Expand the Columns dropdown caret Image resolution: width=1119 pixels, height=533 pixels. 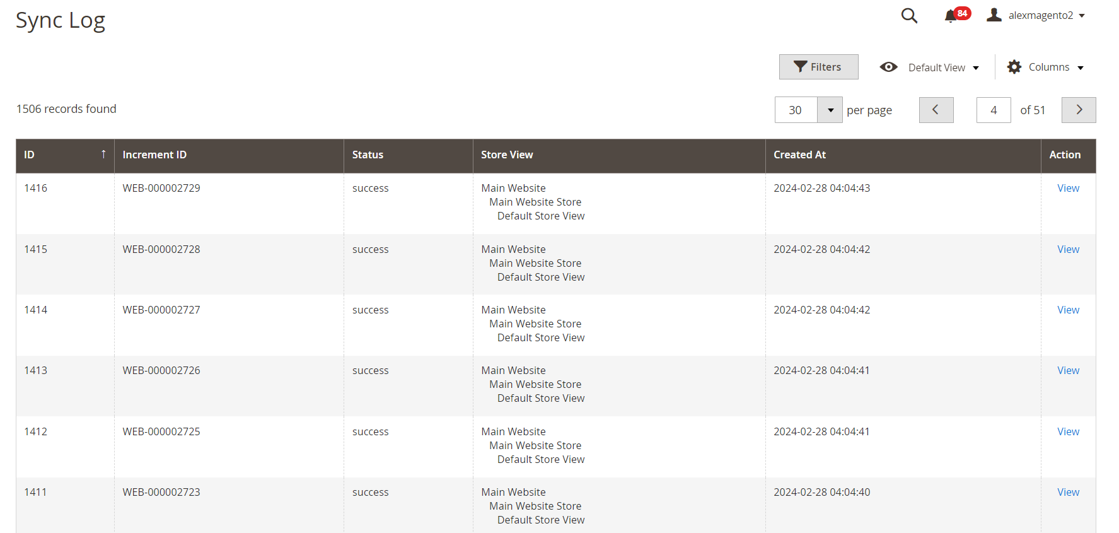1080,67
